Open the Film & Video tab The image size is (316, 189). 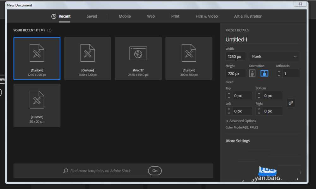pos(207,16)
